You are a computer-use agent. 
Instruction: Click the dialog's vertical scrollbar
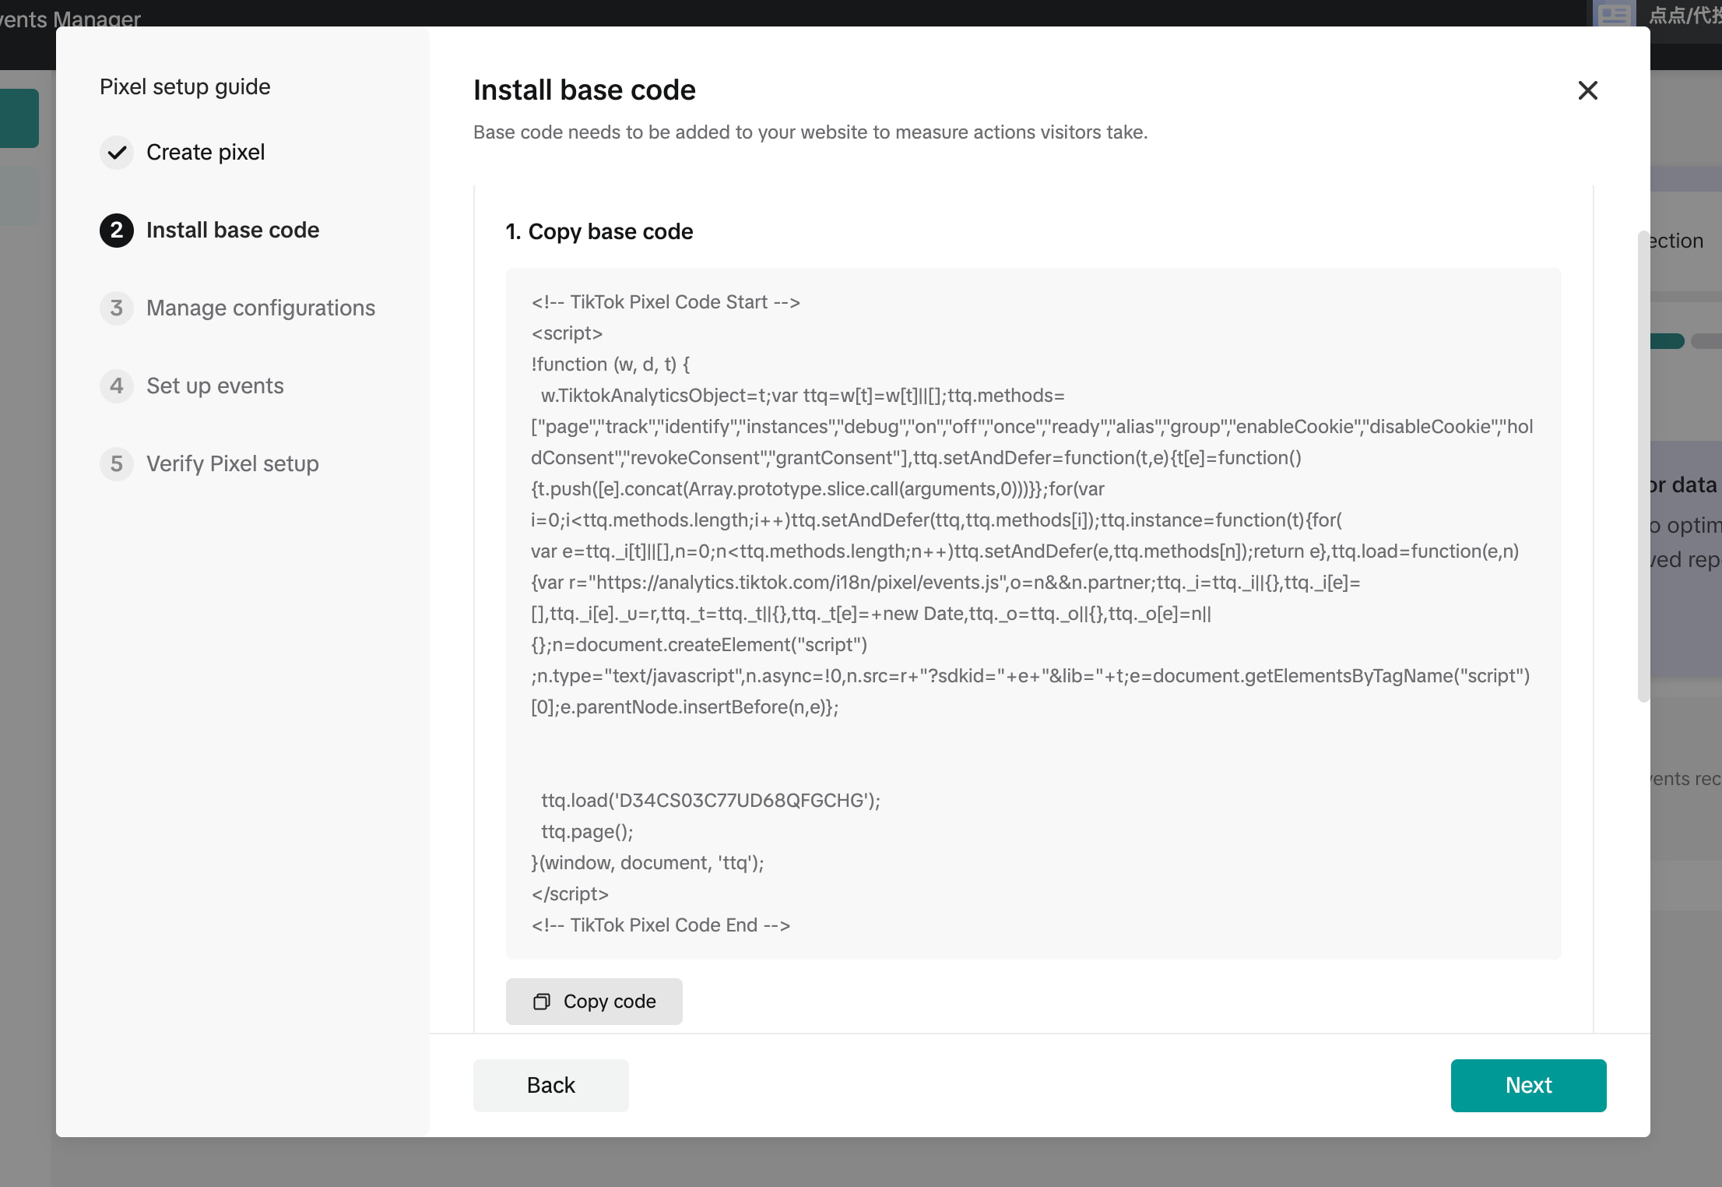[x=1643, y=467]
